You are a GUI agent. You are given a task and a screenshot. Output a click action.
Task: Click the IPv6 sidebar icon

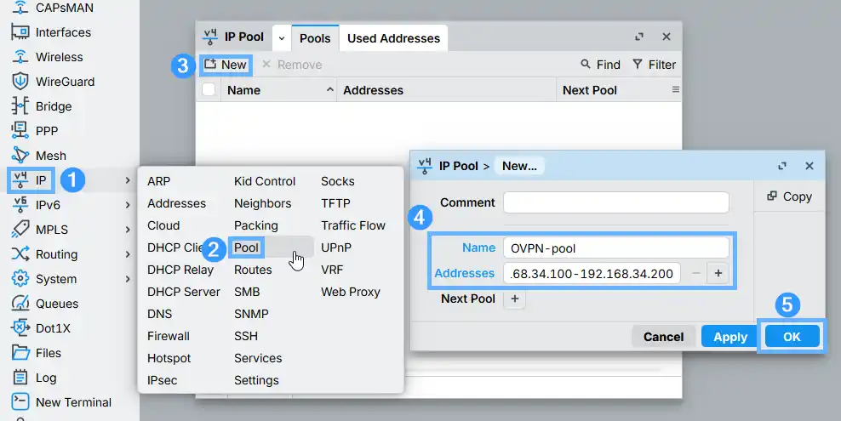pos(20,205)
